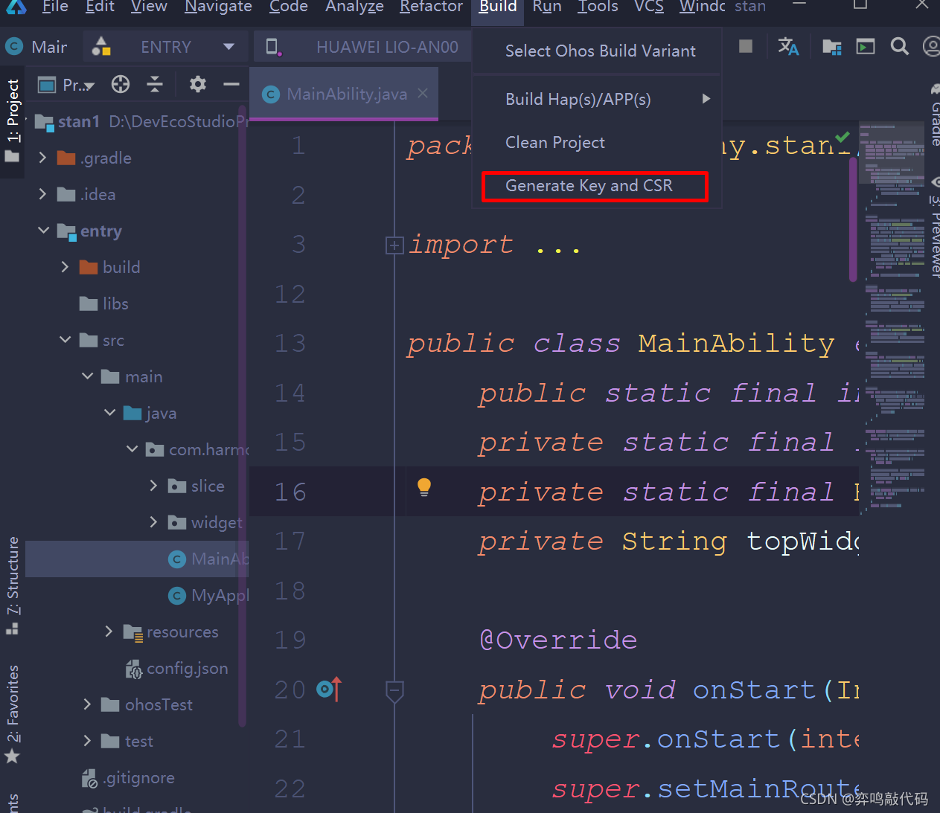The width and height of the screenshot is (940, 813).
Task: Collapse the main folder
Action: (x=88, y=376)
